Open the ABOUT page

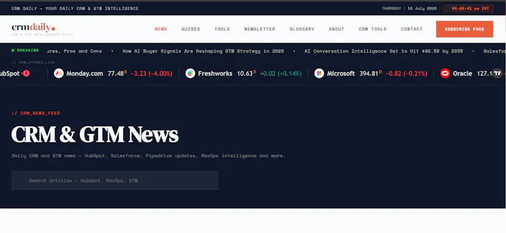coord(336,29)
